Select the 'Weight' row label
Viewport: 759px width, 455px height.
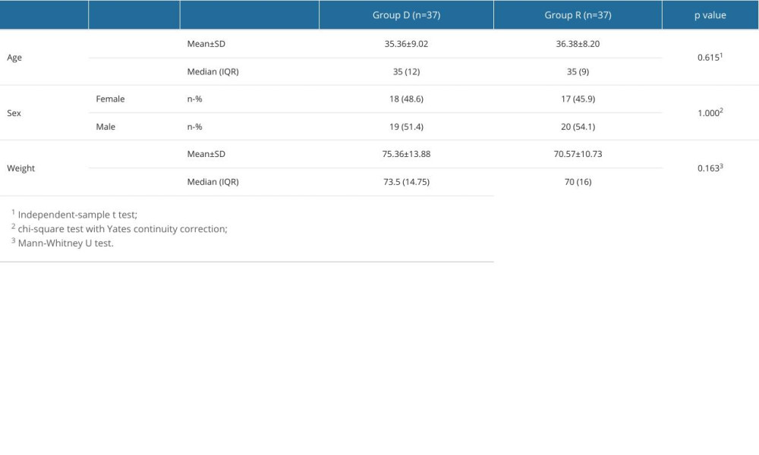20,168
